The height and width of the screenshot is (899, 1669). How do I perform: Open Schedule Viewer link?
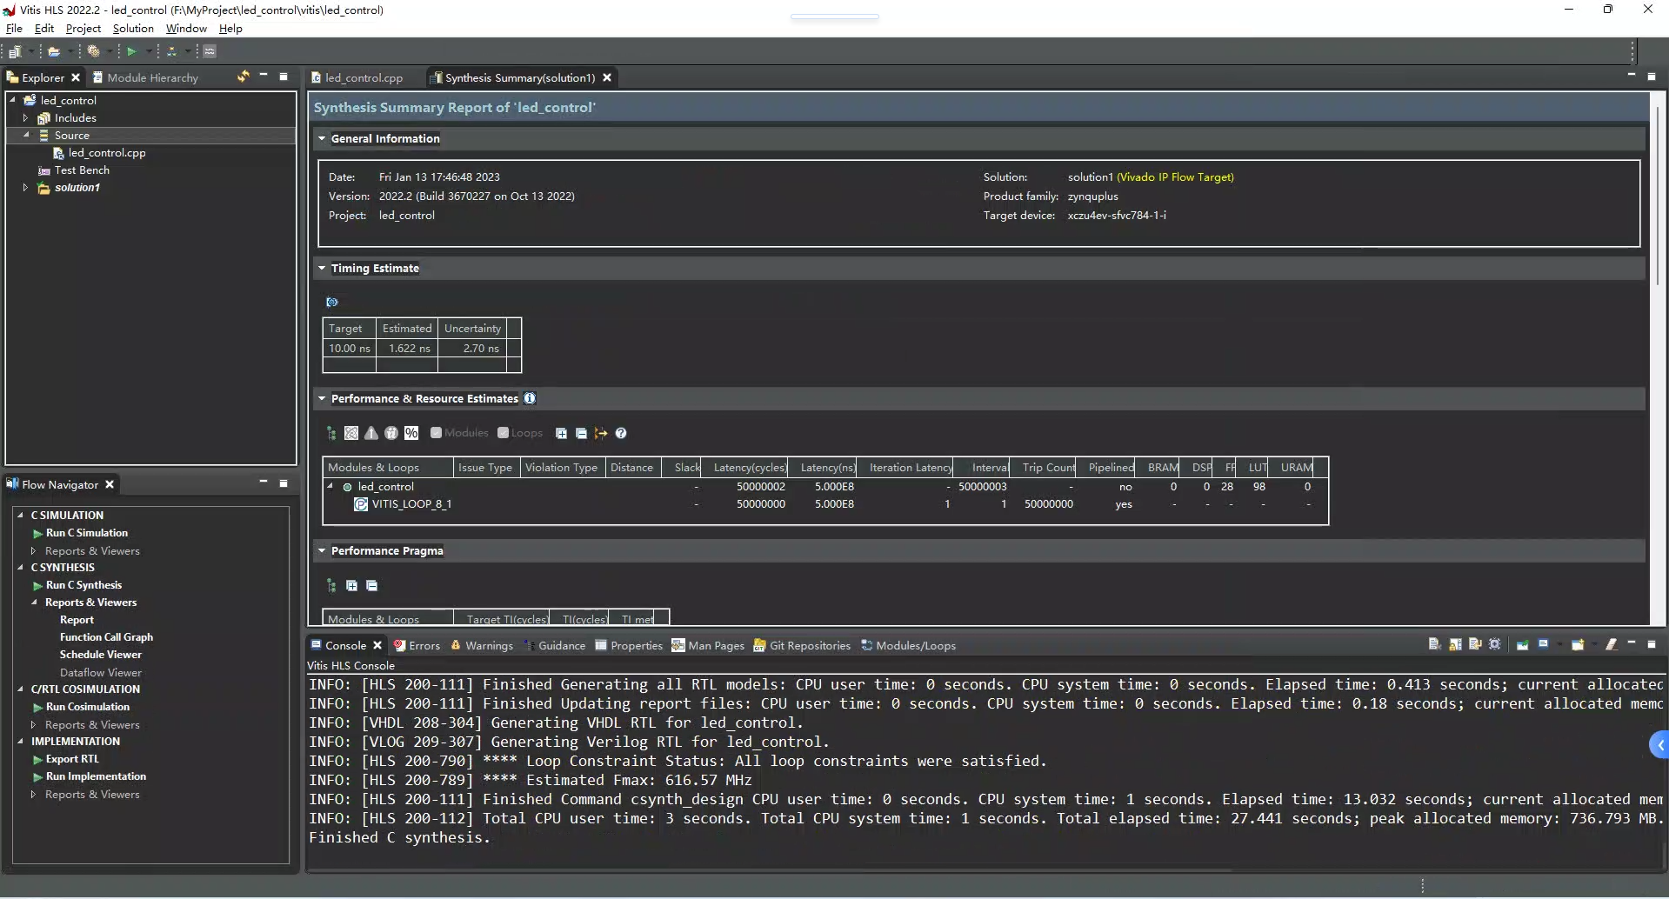pyautogui.click(x=100, y=654)
